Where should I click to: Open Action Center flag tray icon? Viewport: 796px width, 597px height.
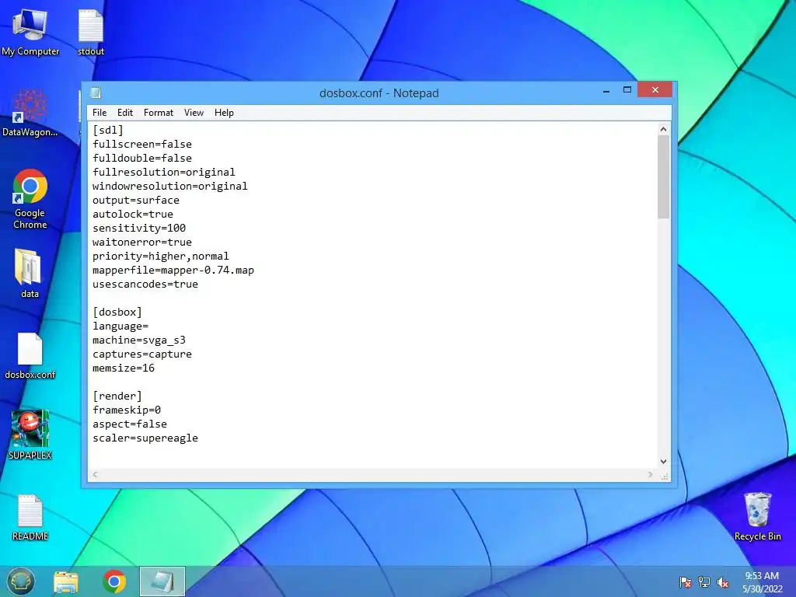[x=686, y=582]
